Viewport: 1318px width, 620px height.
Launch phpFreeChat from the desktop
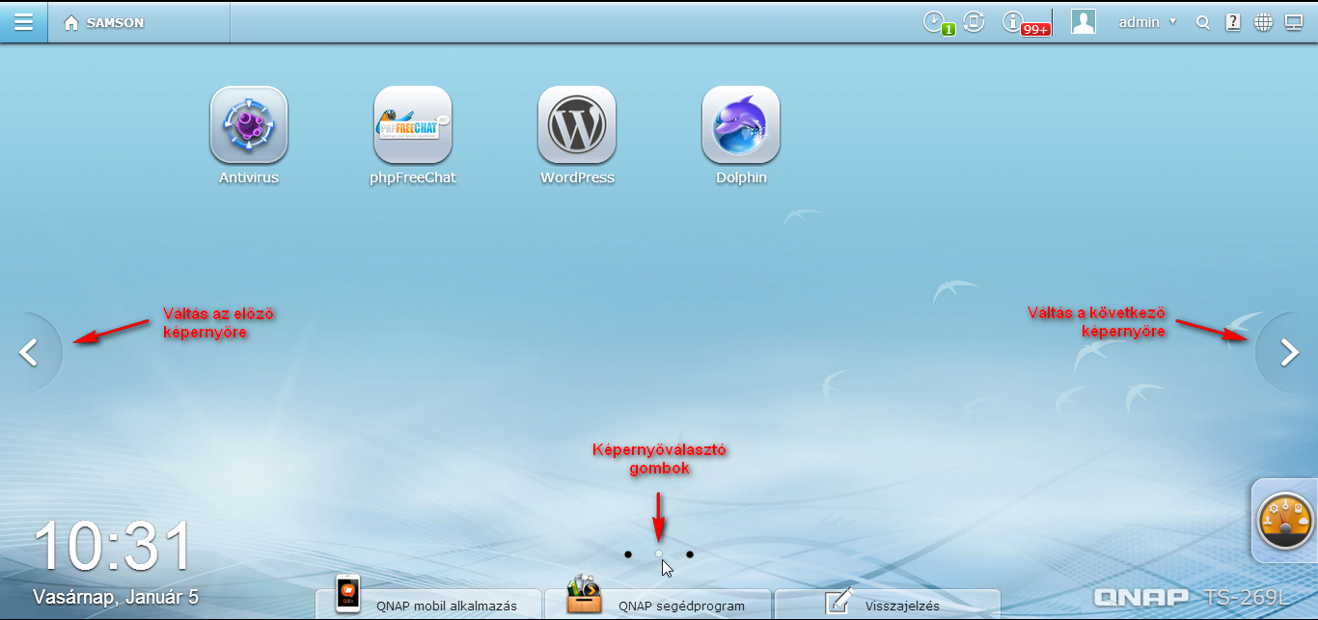(413, 125)
